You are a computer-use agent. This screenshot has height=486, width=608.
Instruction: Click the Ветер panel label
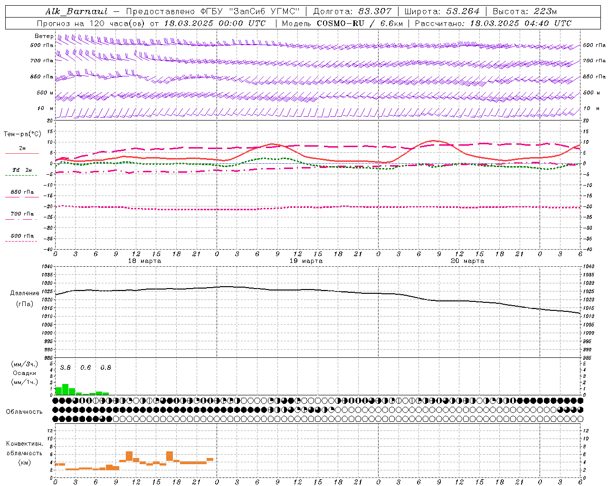(44, 36)
